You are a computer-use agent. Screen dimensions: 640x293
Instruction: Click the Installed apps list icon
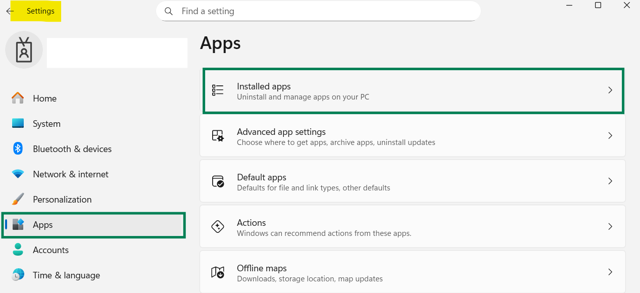point(218,90)
